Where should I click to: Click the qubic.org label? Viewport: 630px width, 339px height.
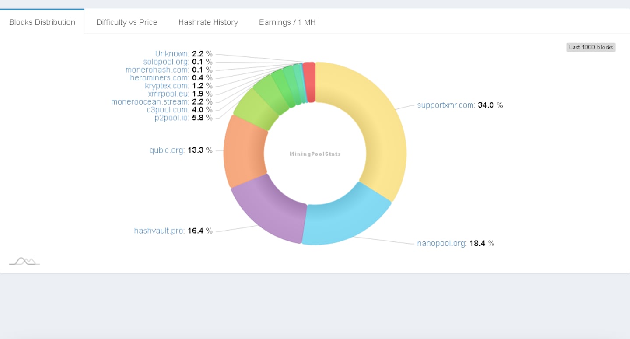tap(167, 150)
